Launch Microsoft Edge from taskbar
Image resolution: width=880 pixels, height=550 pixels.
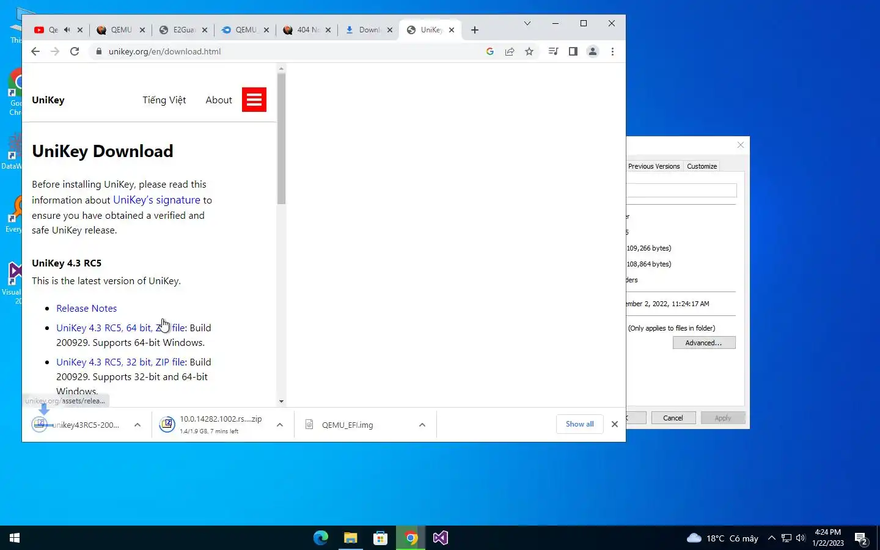(x=320, y=538)
